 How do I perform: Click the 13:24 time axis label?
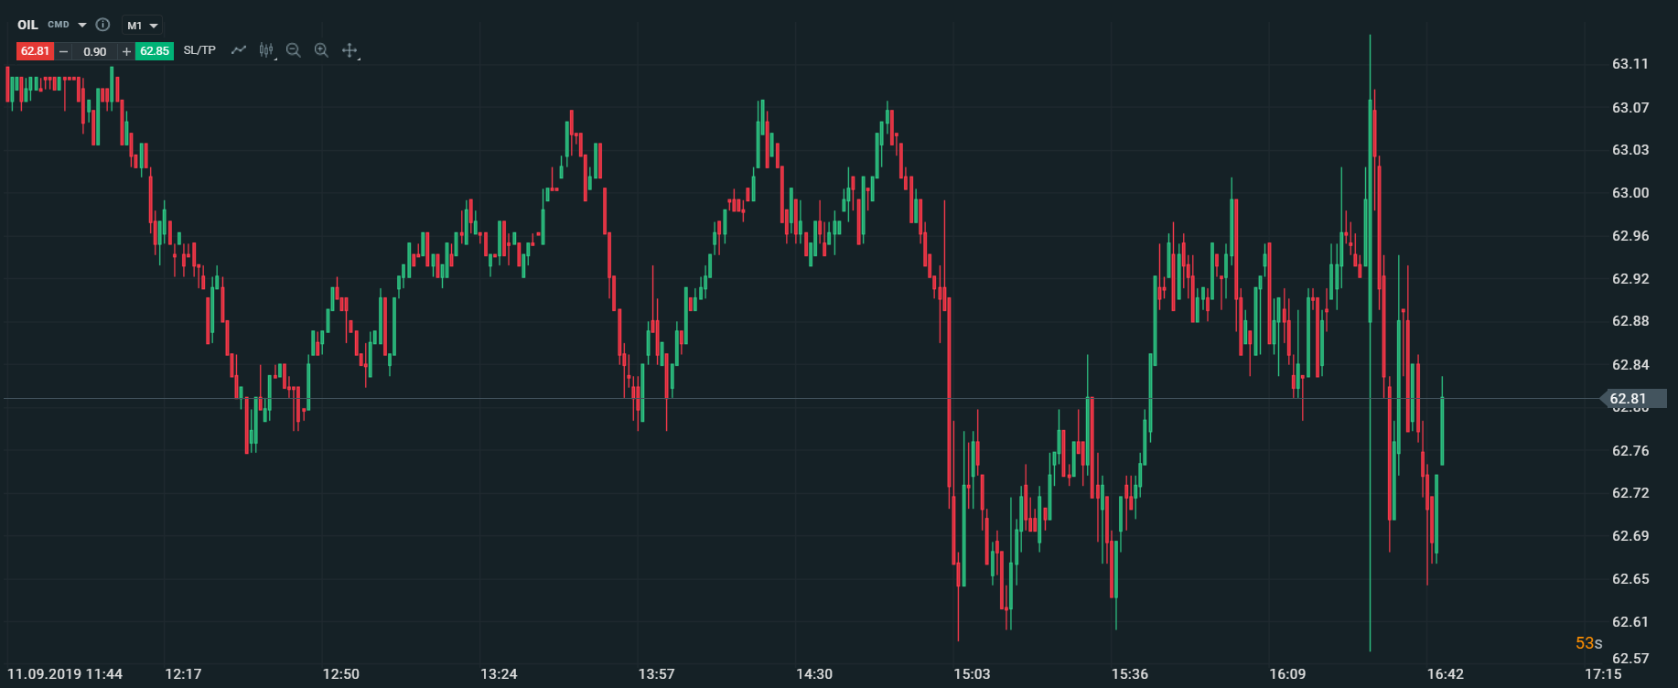click(x=499, y=674)
